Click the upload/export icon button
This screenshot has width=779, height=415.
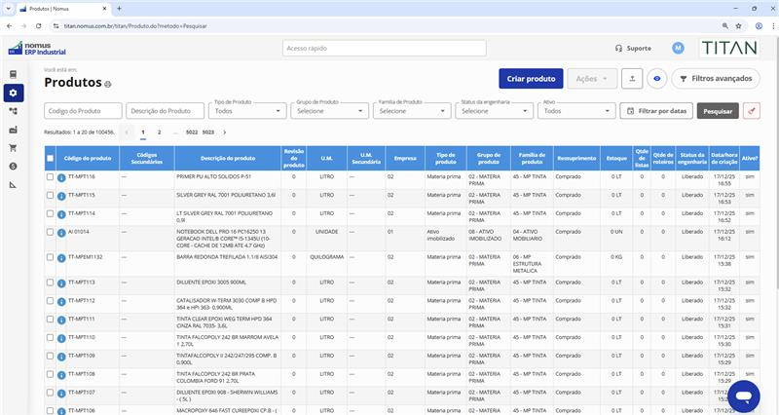pos(633,79)
